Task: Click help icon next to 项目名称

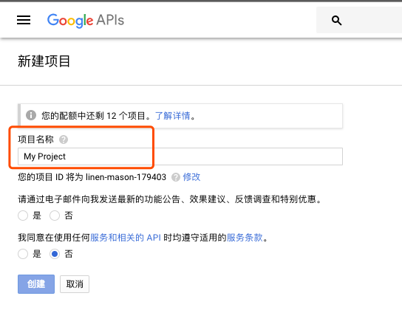Action: click(x=64, y=139)
